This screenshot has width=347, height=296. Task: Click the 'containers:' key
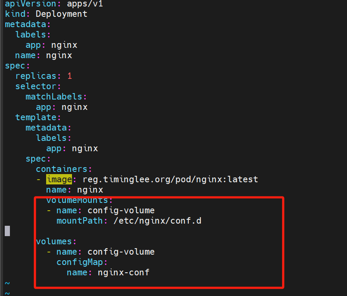64,169
